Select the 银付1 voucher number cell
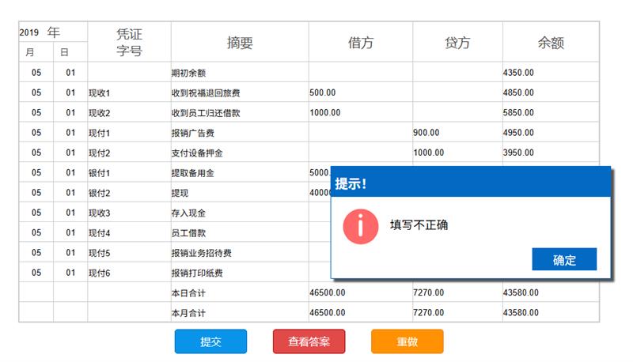Image resolution: width=633 pixels, height=362 pixels. 129,173
